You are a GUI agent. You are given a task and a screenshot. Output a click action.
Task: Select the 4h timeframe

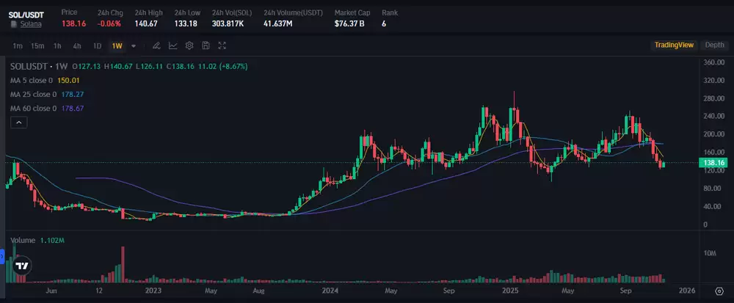click(77, 45)
